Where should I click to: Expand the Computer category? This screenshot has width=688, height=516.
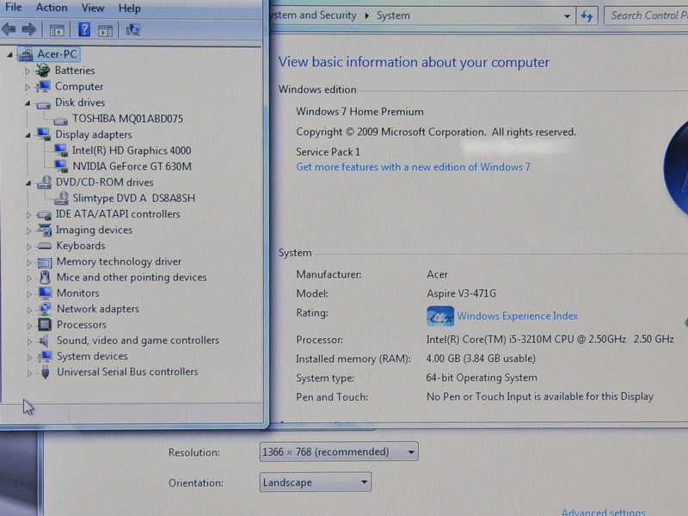28,87
